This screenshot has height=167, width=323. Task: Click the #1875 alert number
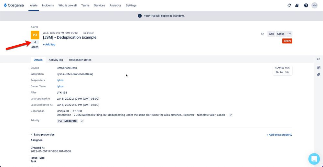click(x=35, y=47)
